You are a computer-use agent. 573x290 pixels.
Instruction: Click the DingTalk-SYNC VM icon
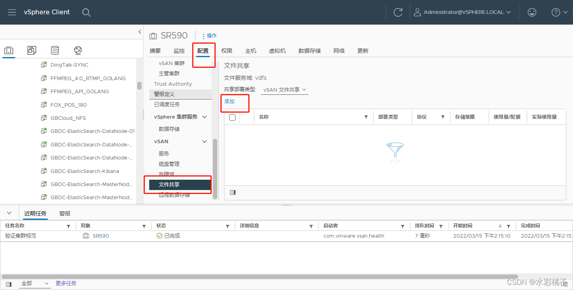click(44, 65)
